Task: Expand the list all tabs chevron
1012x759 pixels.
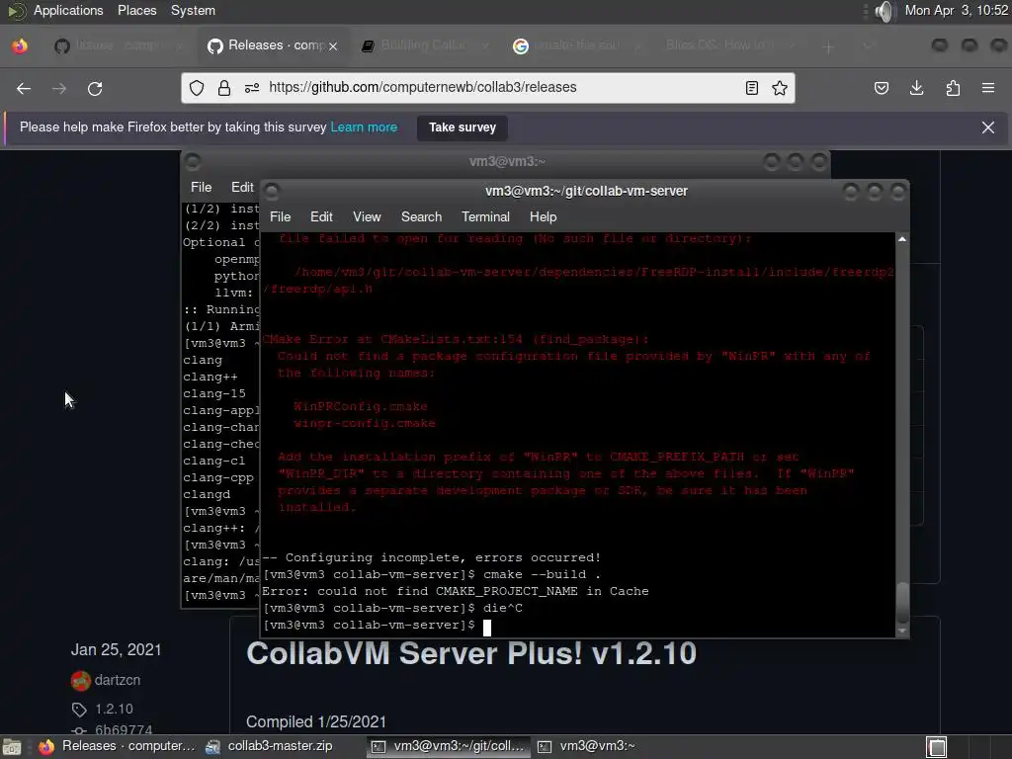Action: coord(869,45)
